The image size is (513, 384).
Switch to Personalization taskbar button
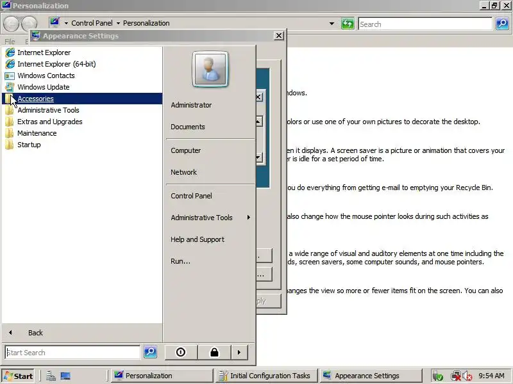tap(162, 376)
